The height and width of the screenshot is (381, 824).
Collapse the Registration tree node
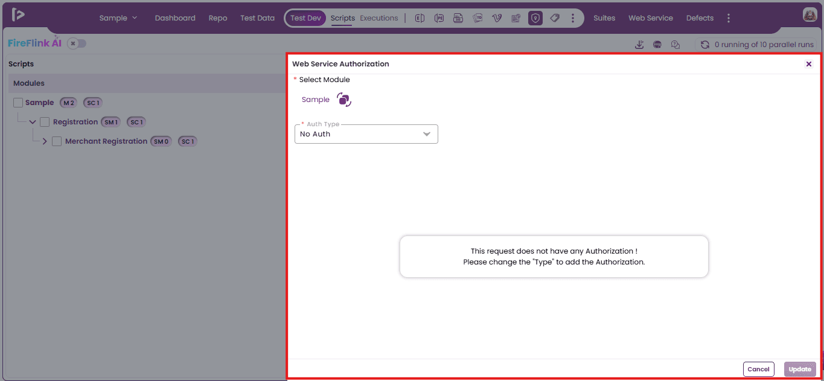[33, 122]
